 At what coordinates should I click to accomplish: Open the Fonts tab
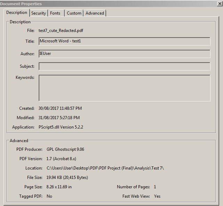point(56,13)
